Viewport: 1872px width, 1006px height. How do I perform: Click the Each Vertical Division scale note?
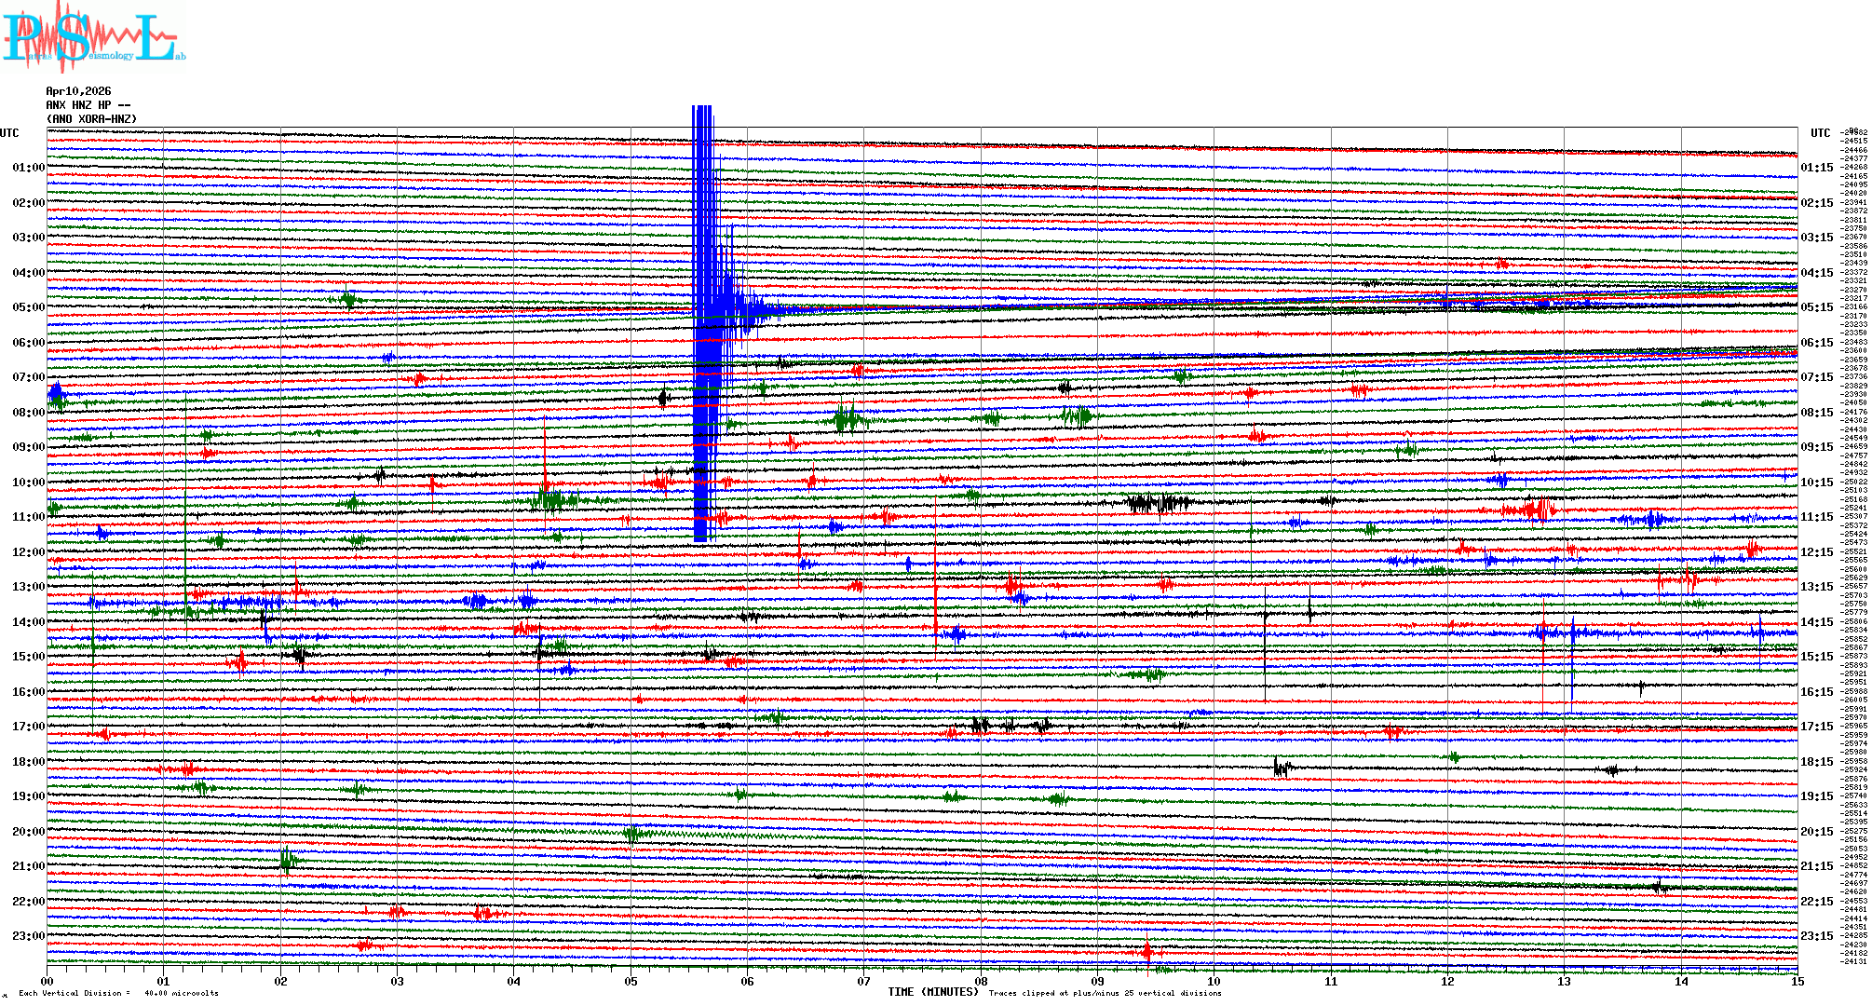(118, 993)
